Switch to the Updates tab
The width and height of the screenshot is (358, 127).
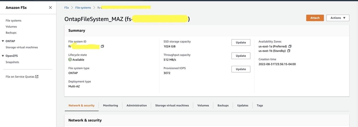[243, 105]
